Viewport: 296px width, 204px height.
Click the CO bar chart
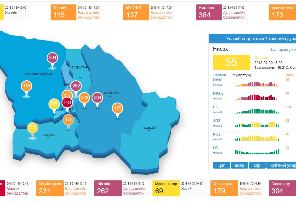click(257, 111)
